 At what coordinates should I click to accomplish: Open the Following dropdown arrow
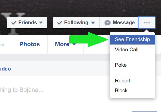[93, 23]
